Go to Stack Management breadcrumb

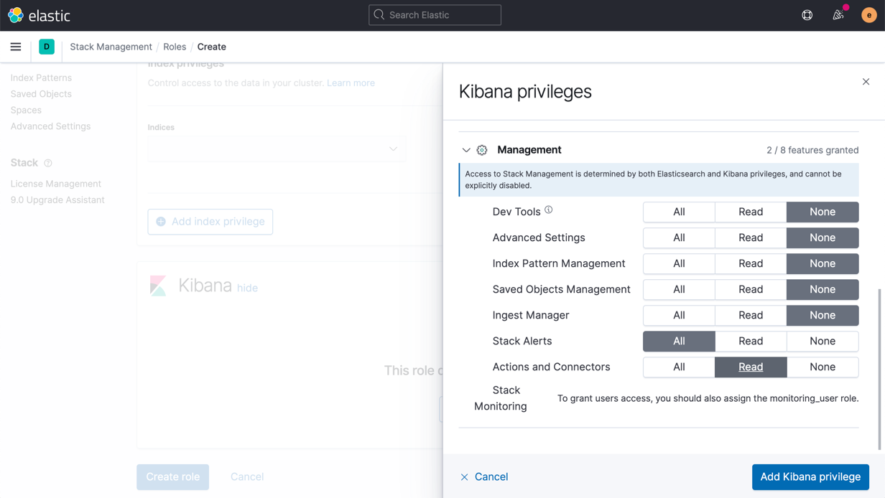point(111,47)
